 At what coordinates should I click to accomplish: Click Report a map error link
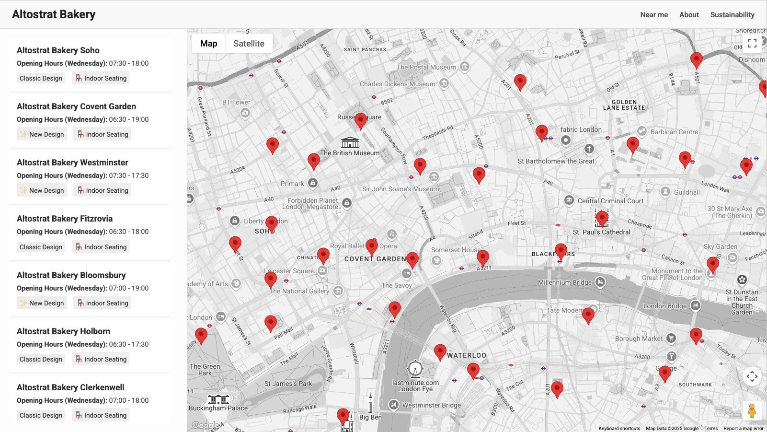tap(743, 429)
